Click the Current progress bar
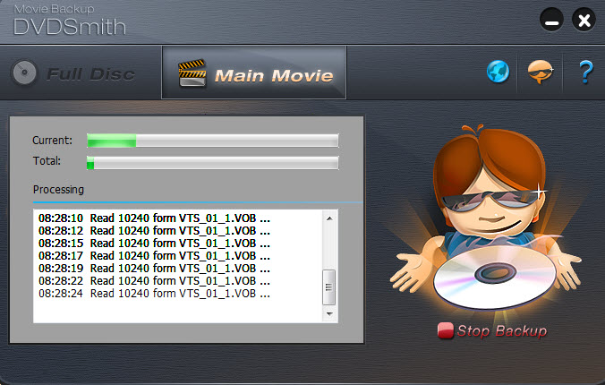This screenshot has width=605, height=385. coord(213,141)
